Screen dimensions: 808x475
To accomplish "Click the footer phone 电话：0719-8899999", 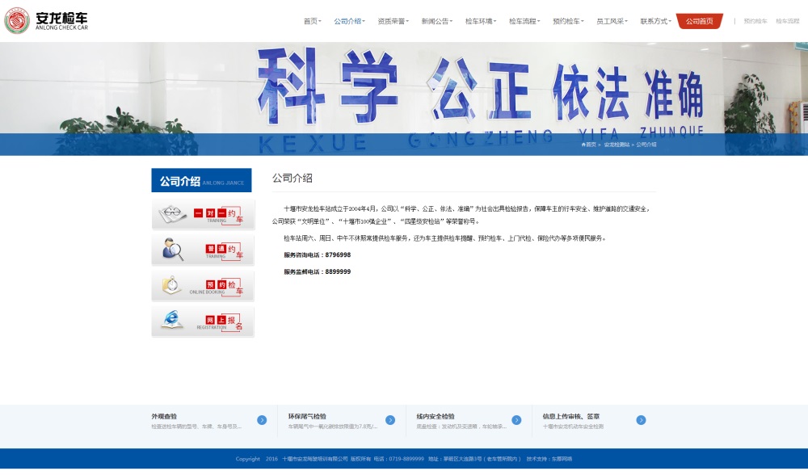I will 399,459.
